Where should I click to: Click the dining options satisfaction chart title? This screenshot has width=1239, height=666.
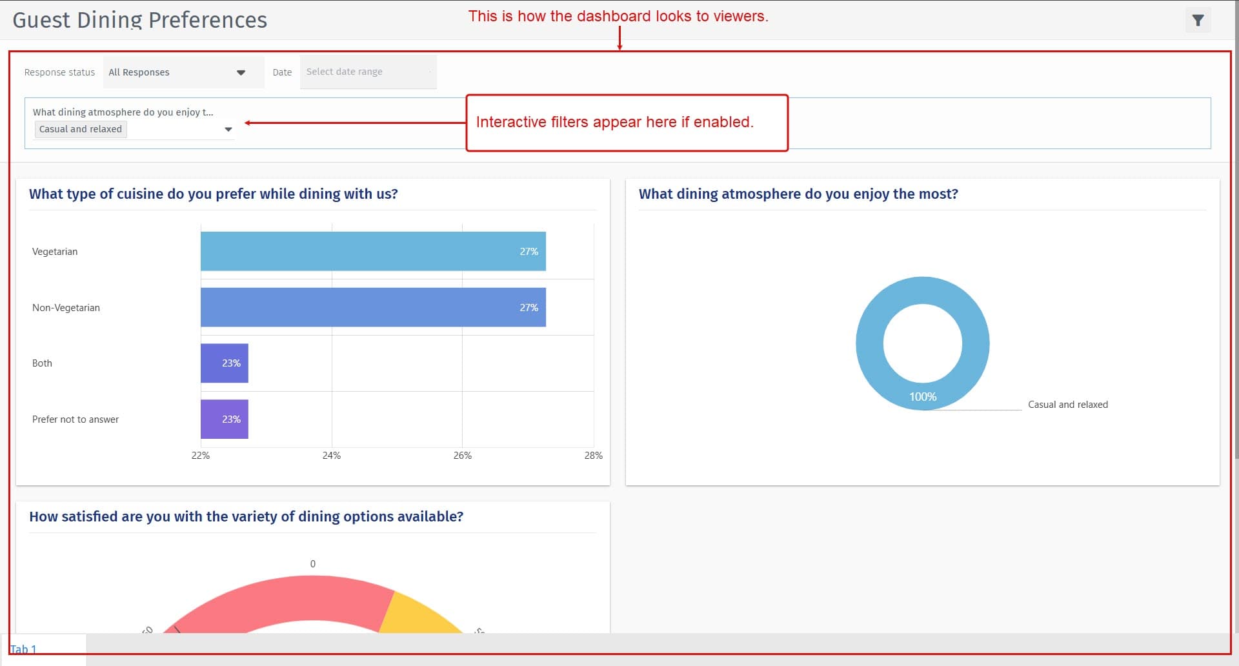[x=245, y=516]
